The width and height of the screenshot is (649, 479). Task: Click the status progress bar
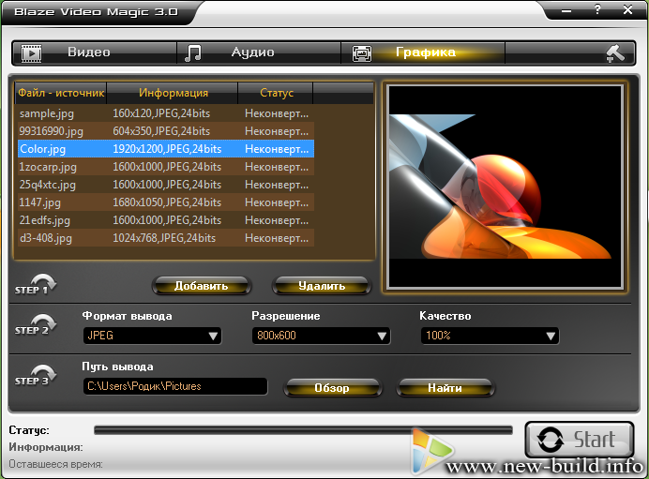pos(303,430)
